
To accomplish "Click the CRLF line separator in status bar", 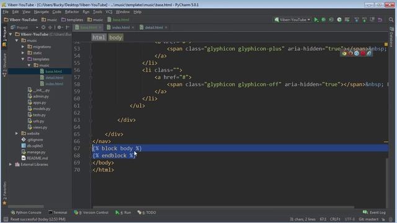I will pos(335,219).
